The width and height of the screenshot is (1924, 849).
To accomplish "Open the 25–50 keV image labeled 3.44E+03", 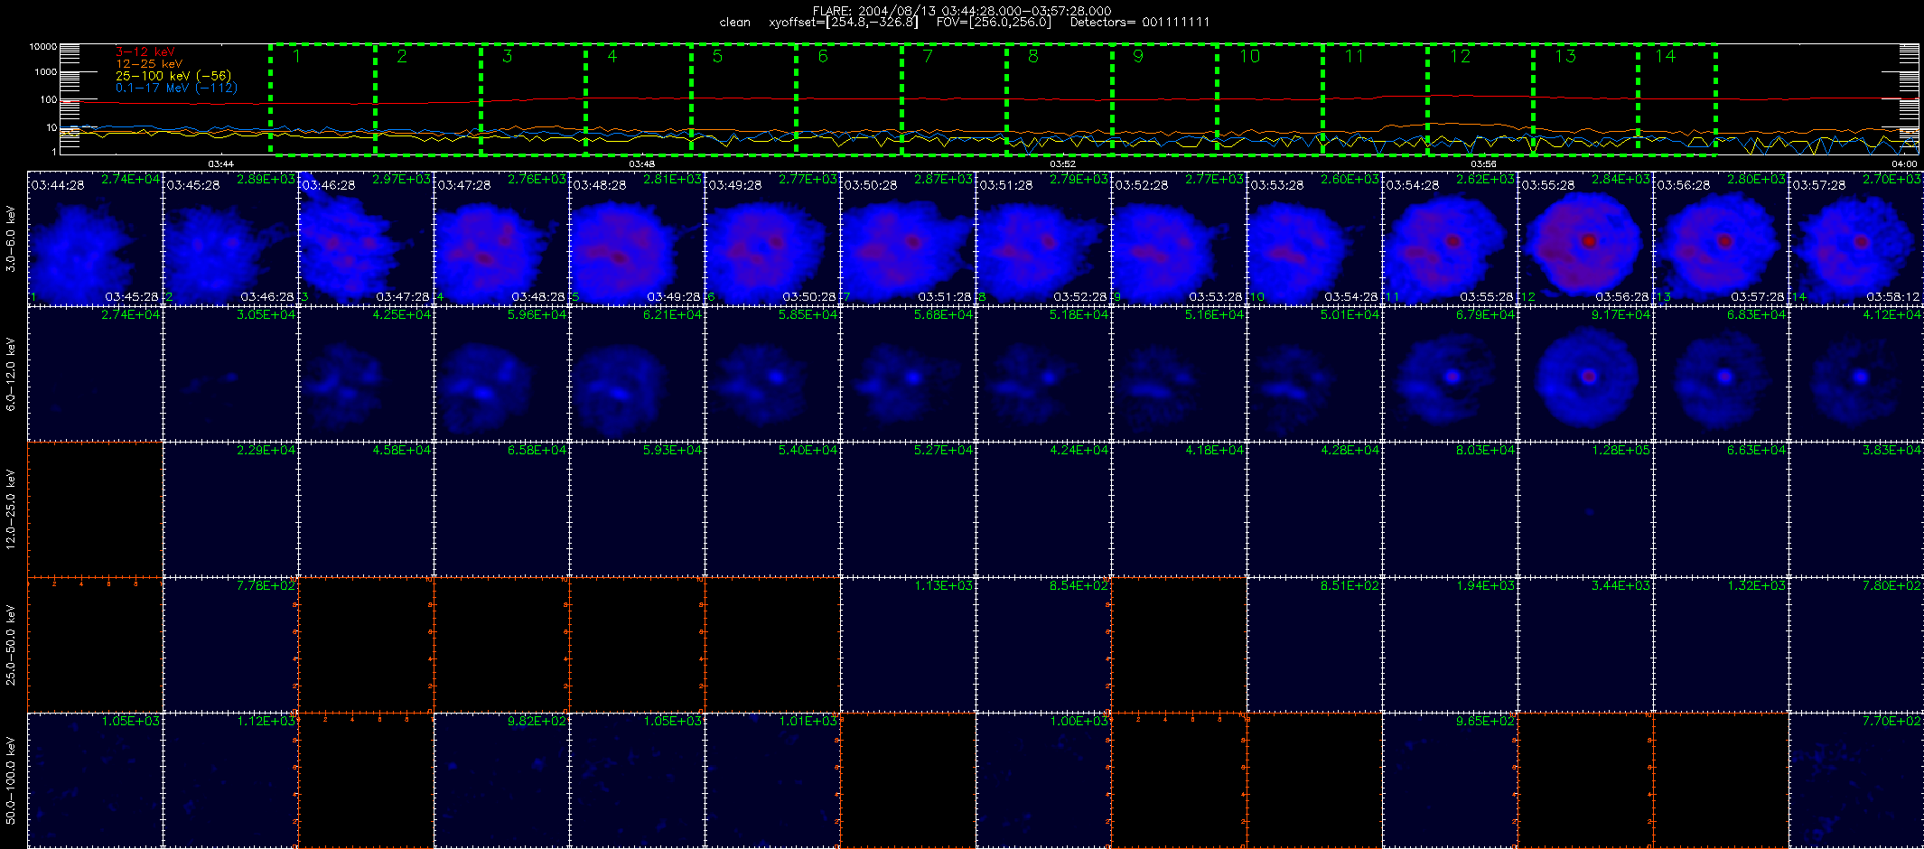I will (x=1585, y=645).
